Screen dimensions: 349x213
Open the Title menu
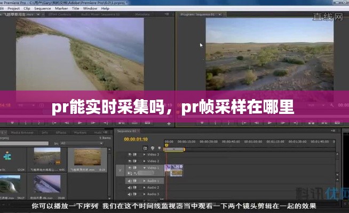point(75,9)
